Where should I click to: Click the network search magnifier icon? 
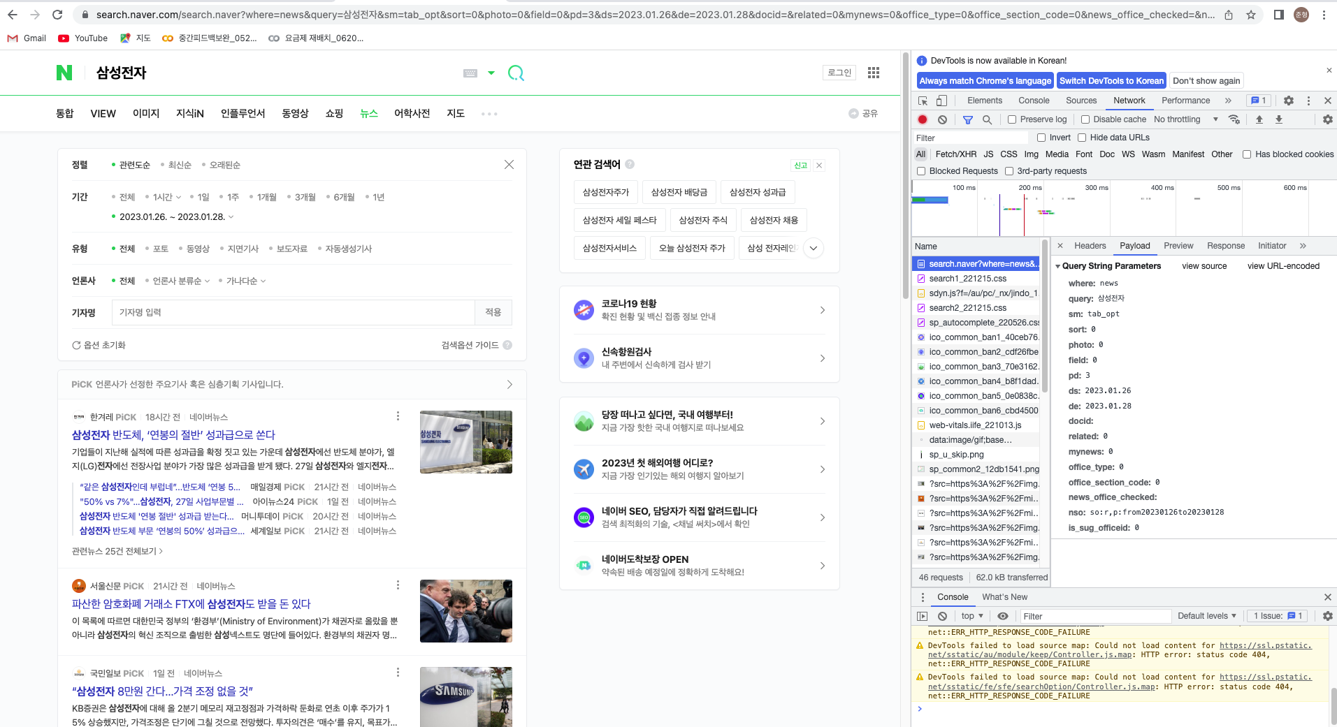coord(987,119)
